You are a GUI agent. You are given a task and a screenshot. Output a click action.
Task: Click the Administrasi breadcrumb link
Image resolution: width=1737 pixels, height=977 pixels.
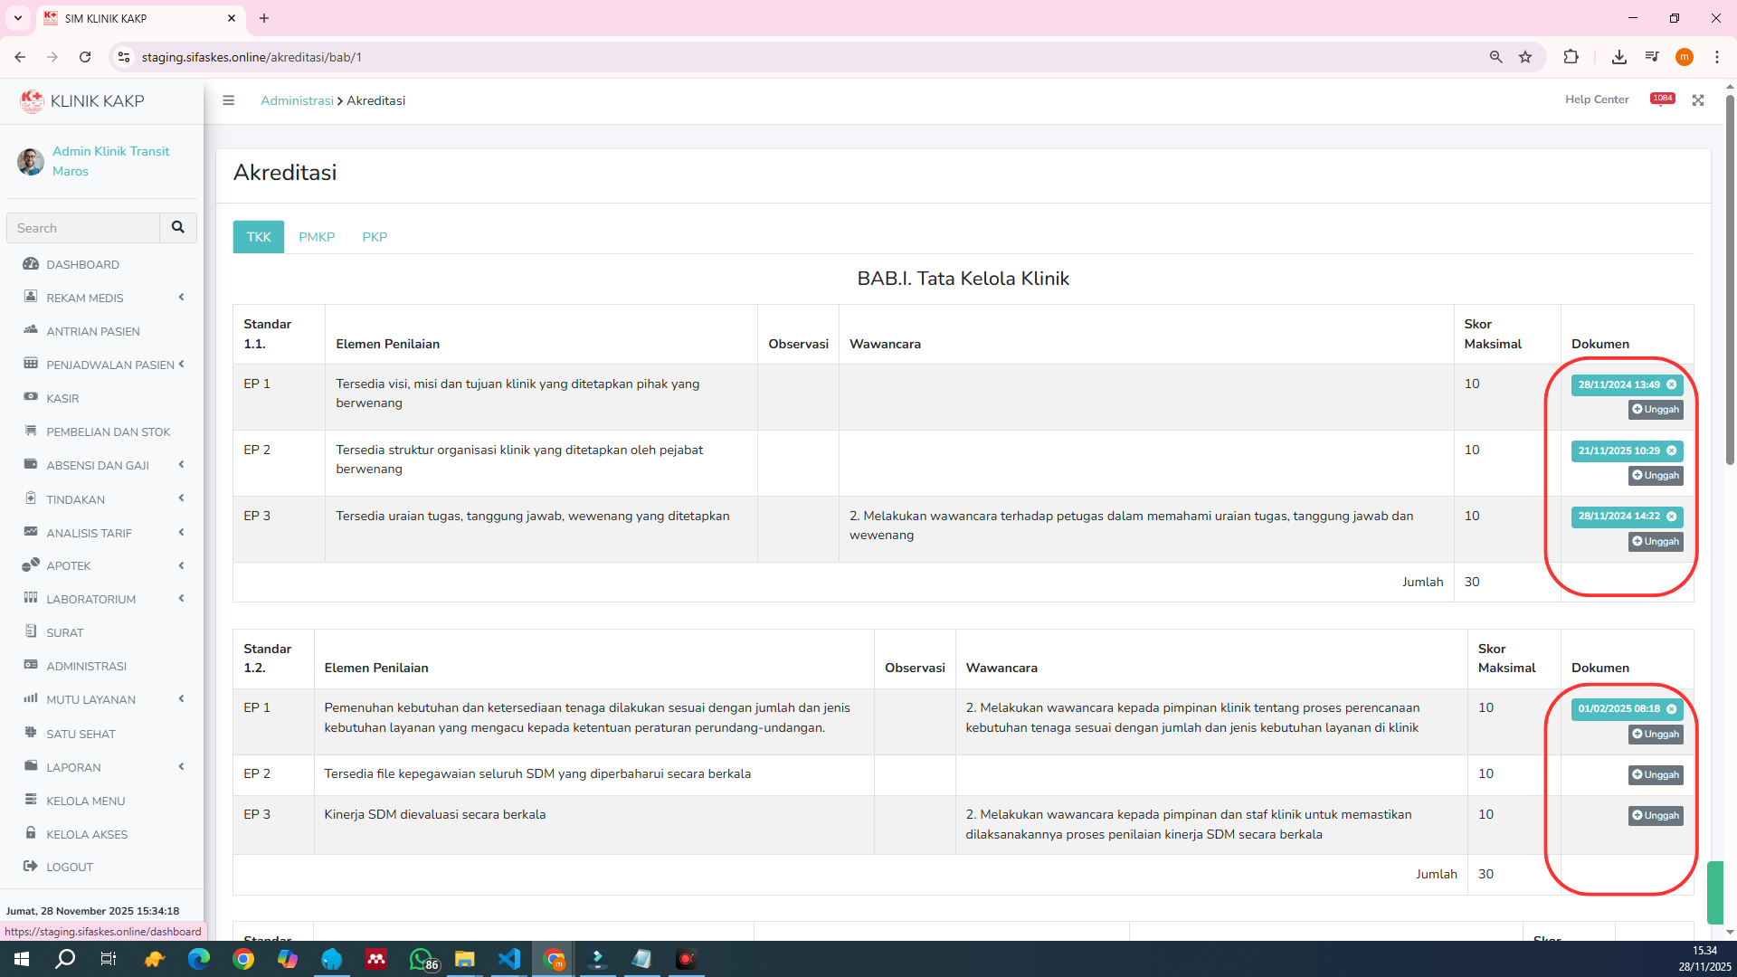[x=297, y=100]
